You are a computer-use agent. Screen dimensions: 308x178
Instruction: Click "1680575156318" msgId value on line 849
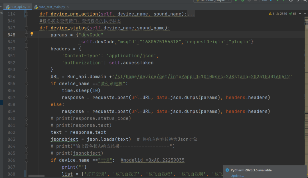coord(161,42)
